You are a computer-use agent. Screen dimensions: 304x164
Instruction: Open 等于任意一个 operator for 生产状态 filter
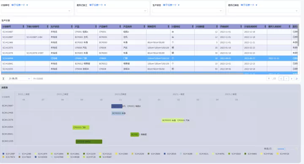coord(171,5)
